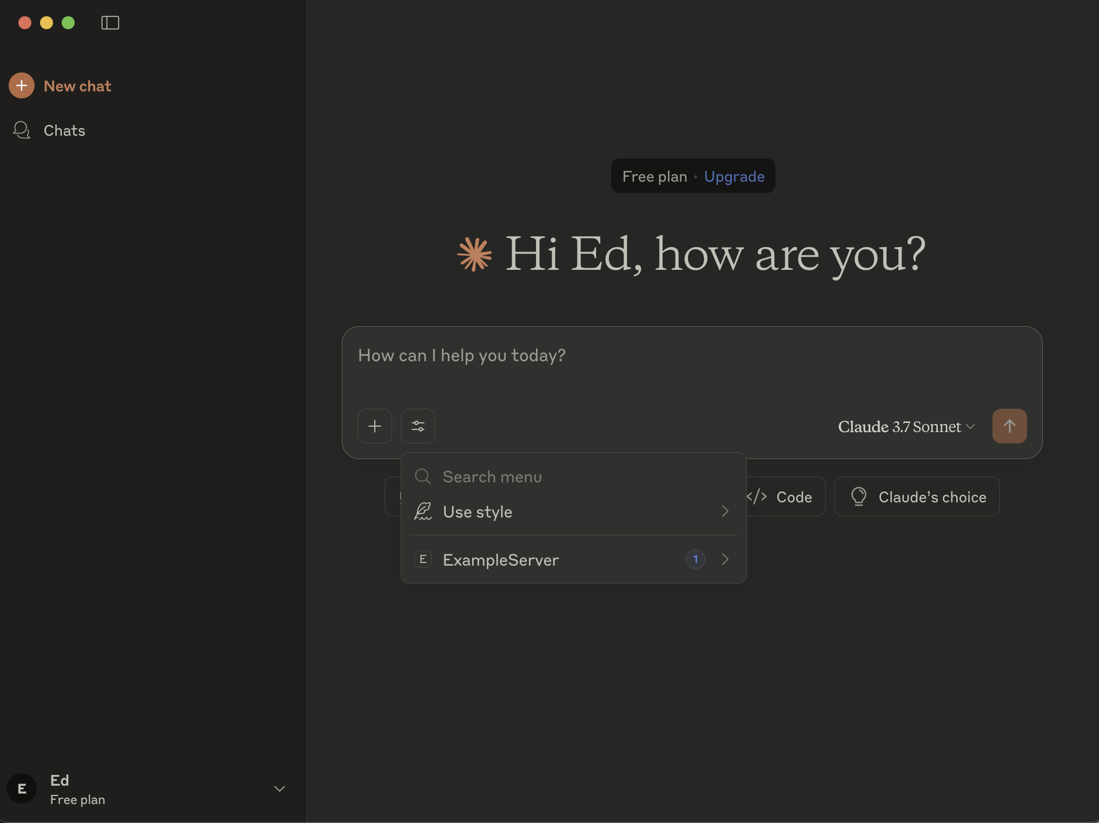Click the Code suggestion button
Screen dimensions: 1099x823
pos(784,496)
